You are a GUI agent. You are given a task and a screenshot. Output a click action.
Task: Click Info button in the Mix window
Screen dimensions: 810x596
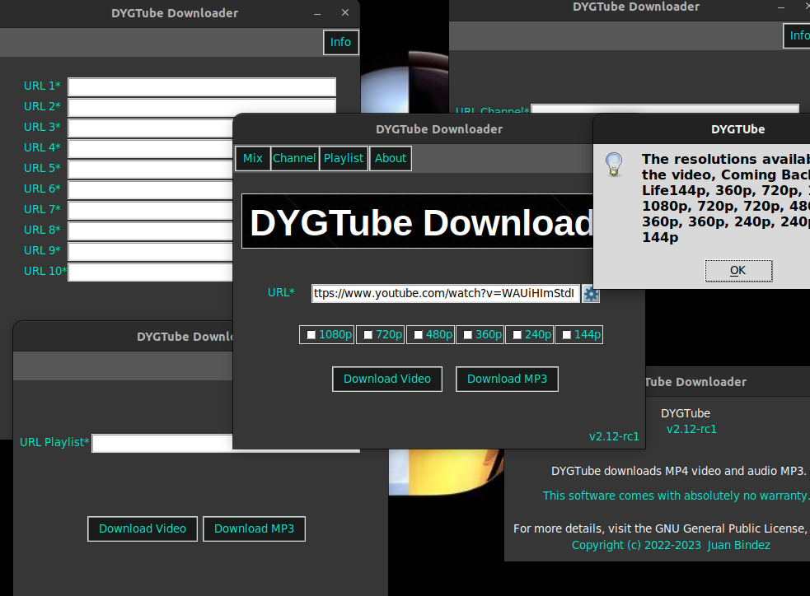click(x=340, y=42)
